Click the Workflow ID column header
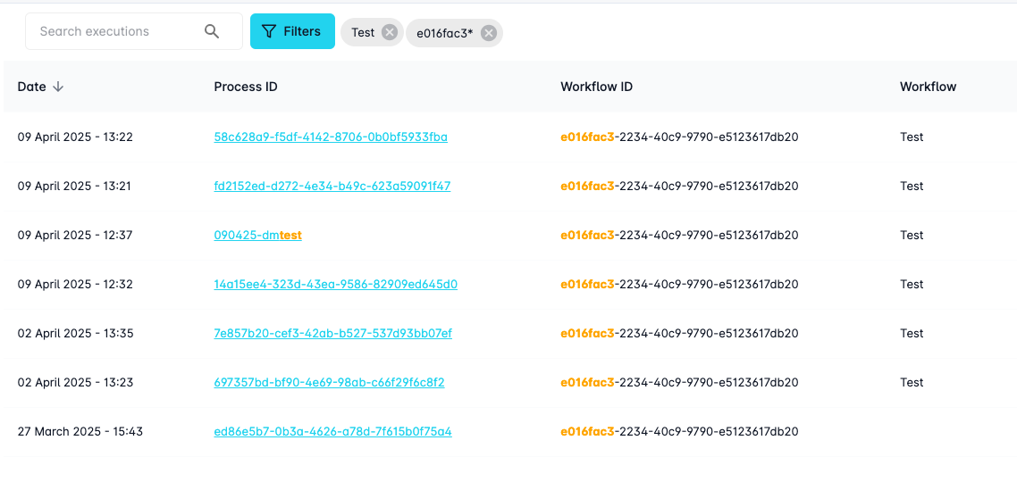 pyautogui.click(x=596, y=87)
